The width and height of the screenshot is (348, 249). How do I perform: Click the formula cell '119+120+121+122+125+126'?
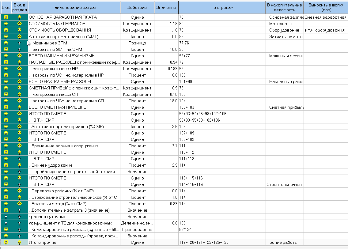click(x=222, y=243)
